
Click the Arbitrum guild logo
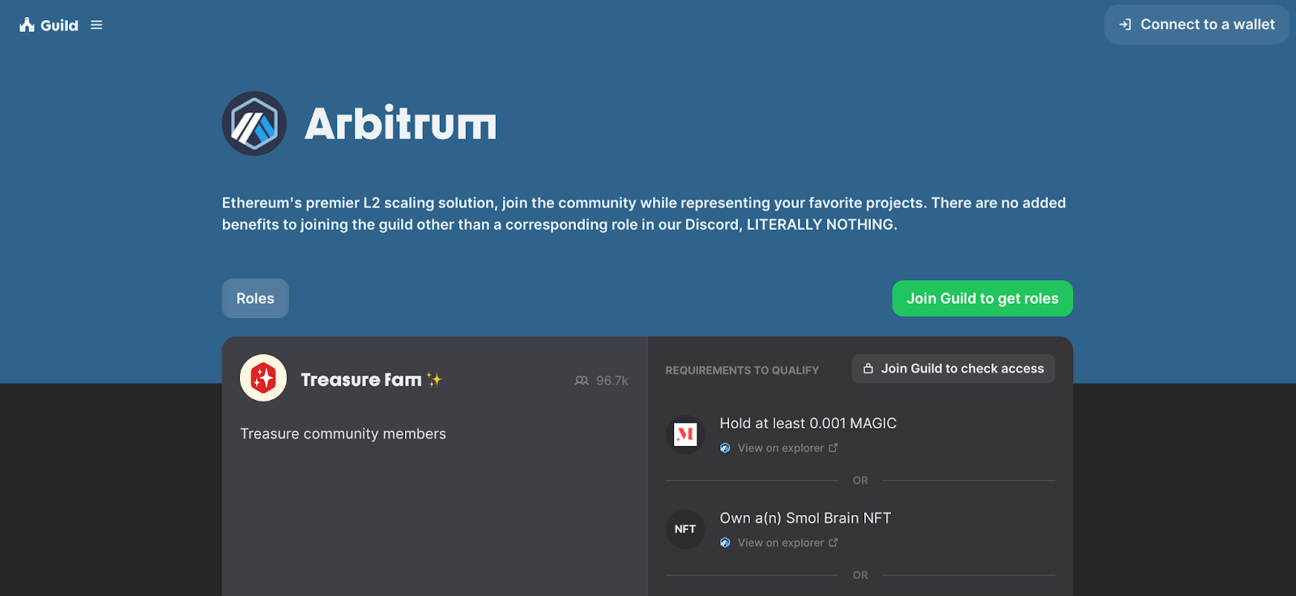point(254,123)
